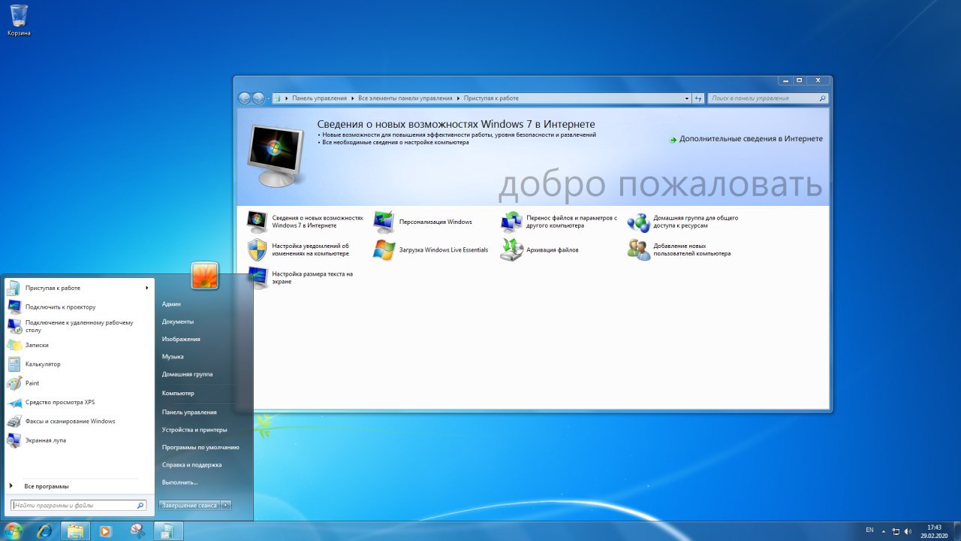The width and height of the screenshot is (961, 541).
Task: Open 'Загрузка Windows Live Essentials' item
Action: coord(431,249)
